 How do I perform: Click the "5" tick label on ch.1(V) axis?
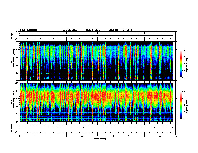(17, 32)
